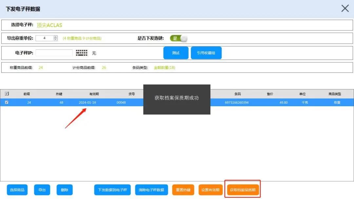The height and width of the screenshot is (199, 354).
Task: Close the 下发电子秤数据 dialog
Action: pos(345,9)
